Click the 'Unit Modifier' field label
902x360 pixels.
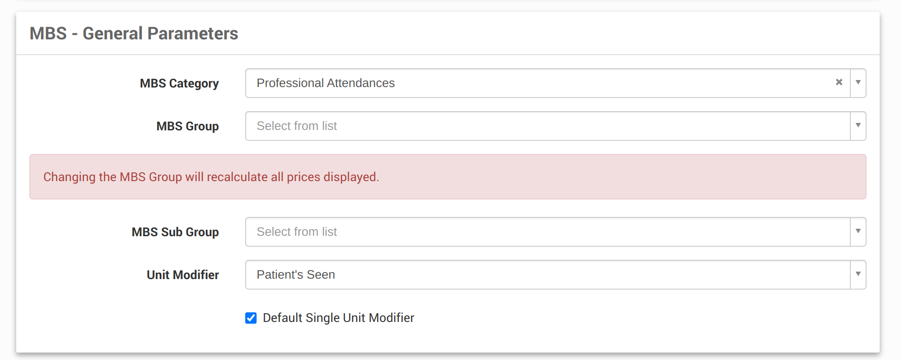(183, 275)
